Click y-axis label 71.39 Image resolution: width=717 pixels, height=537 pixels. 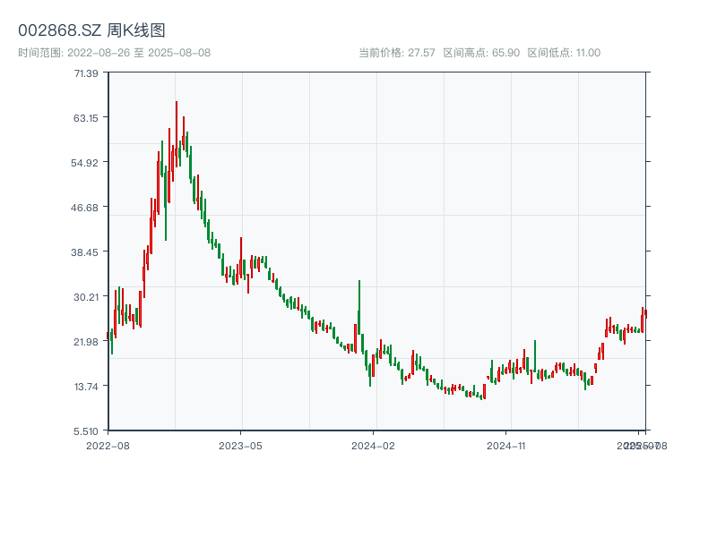[86, 73]
